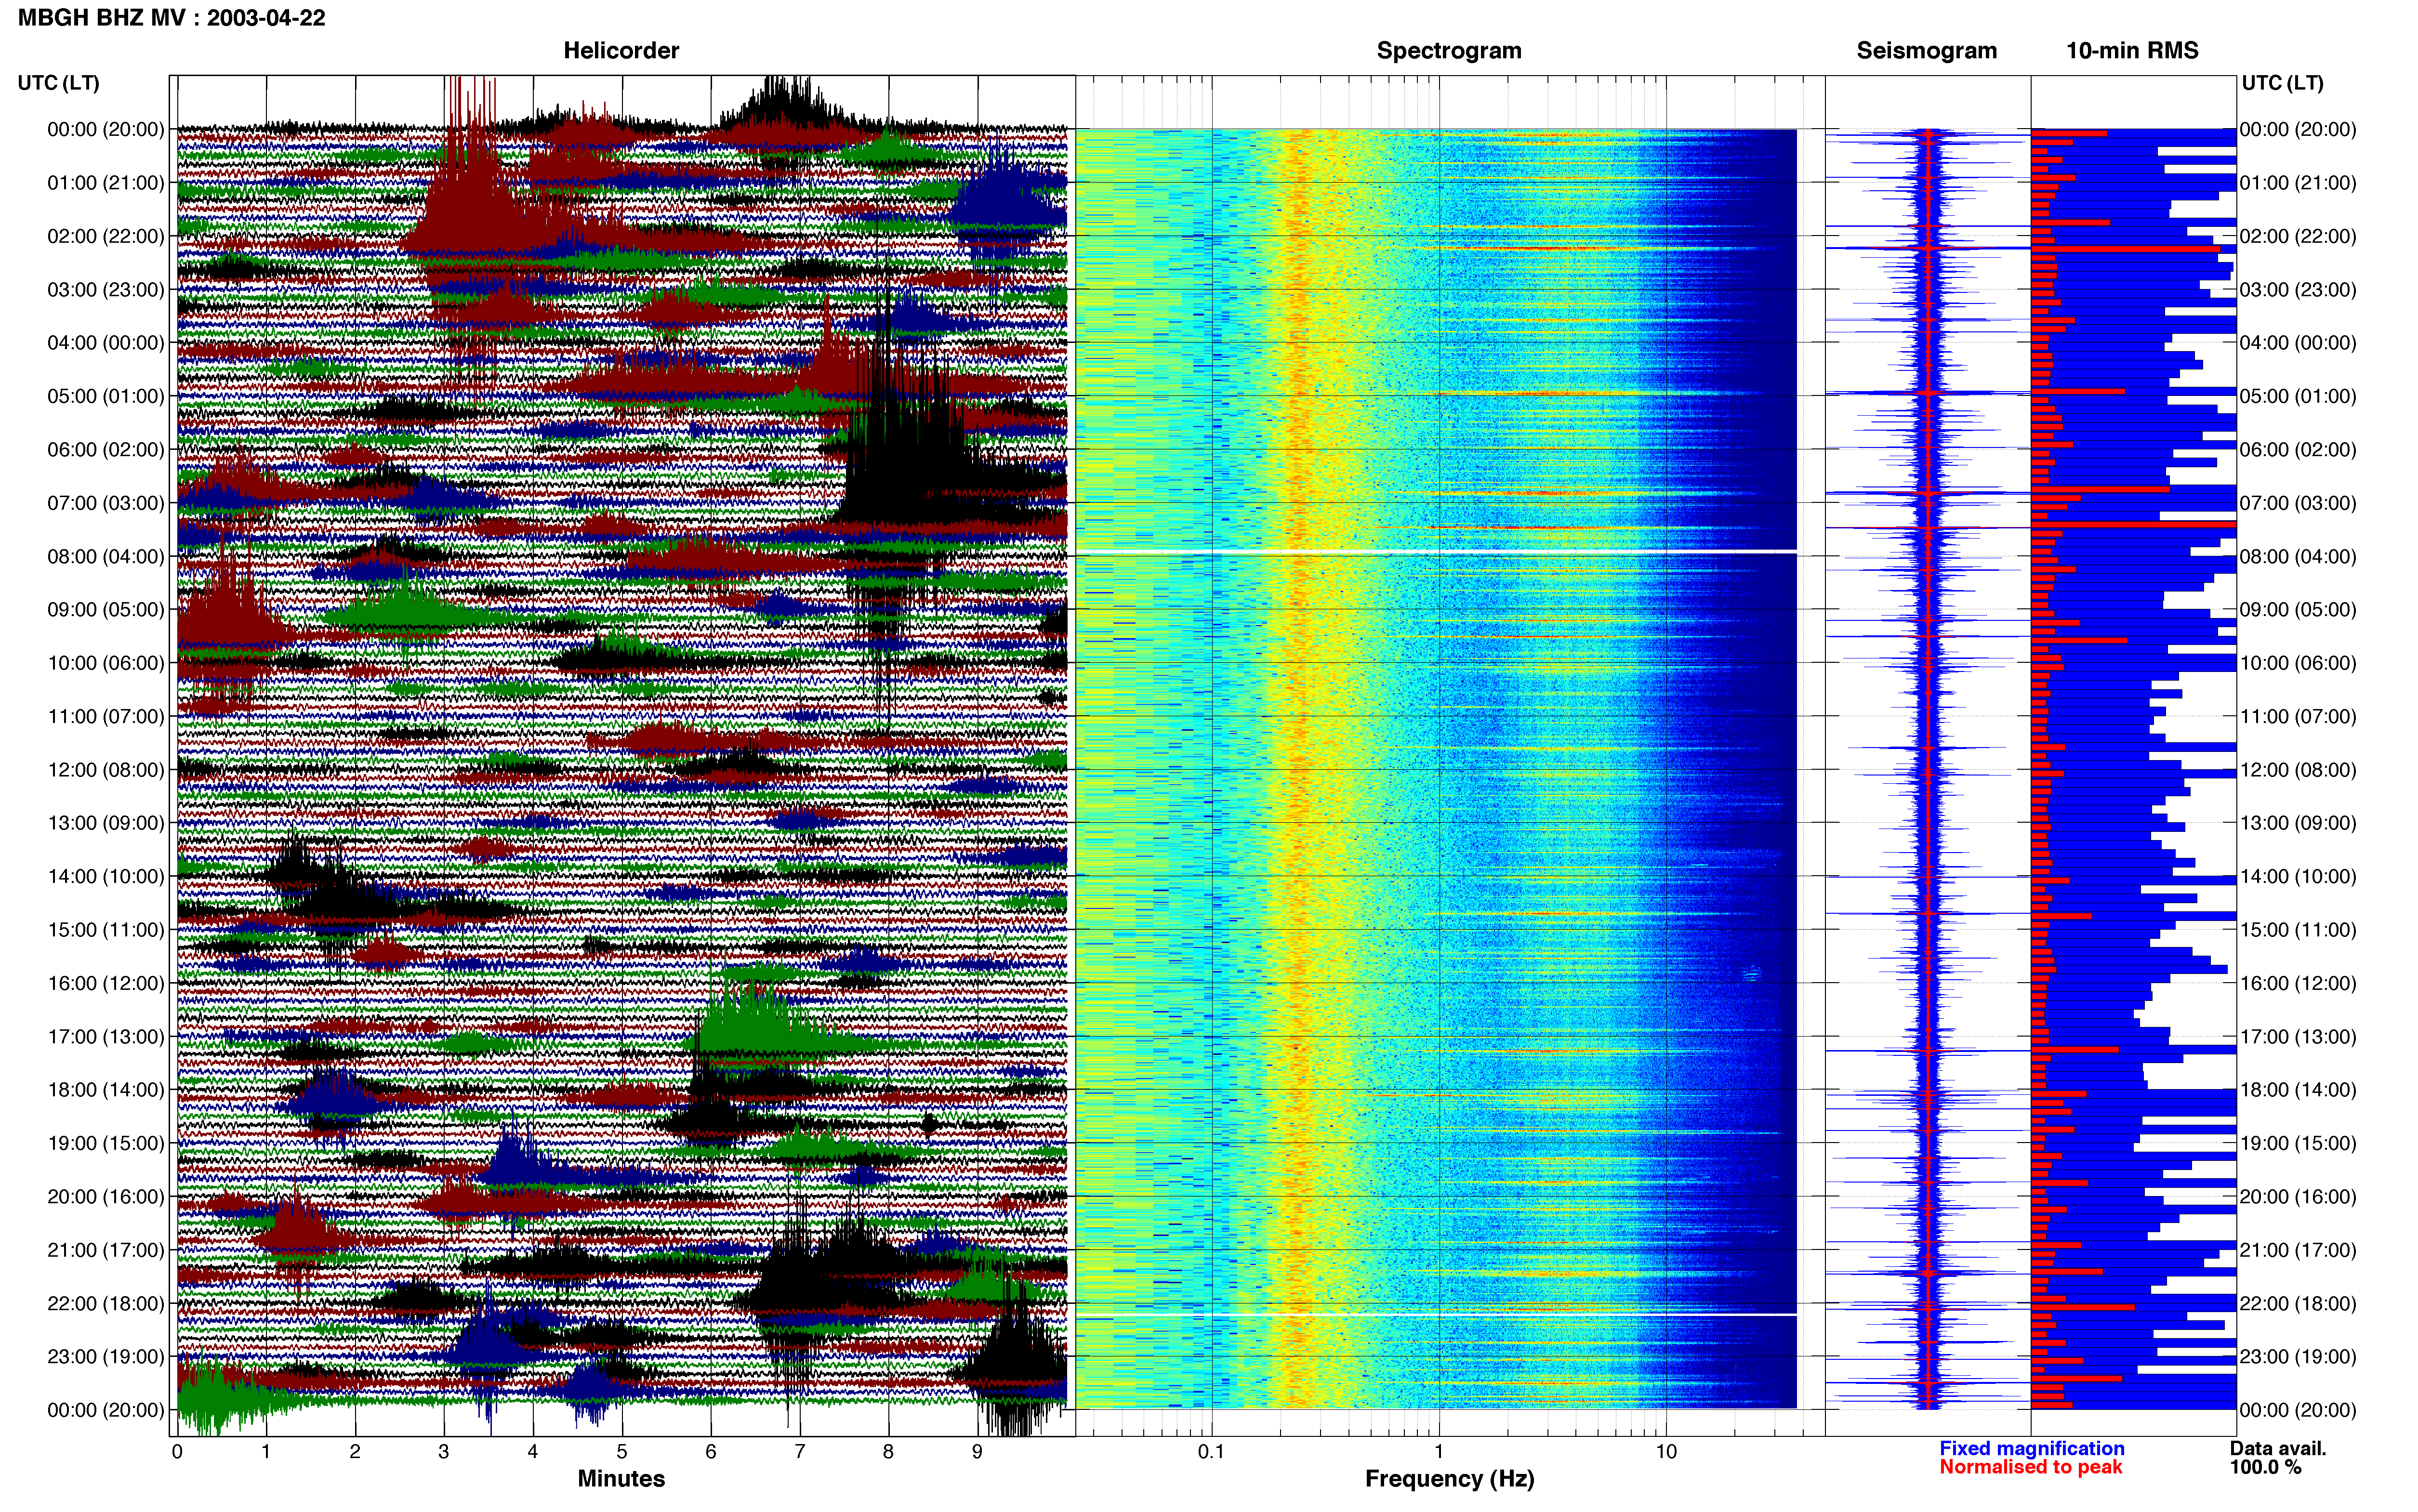Click left time label '08:00 (04:00)'
Screen dimensions: 2418x1512
click(106, 556)
